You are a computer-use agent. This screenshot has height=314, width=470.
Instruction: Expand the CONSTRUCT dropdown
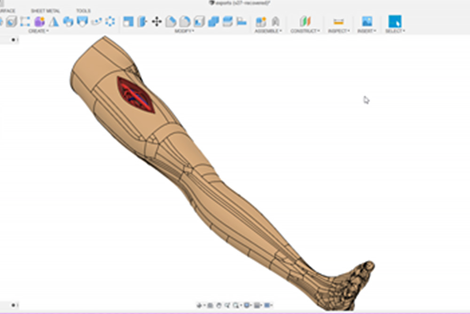[x=305, y=31]
